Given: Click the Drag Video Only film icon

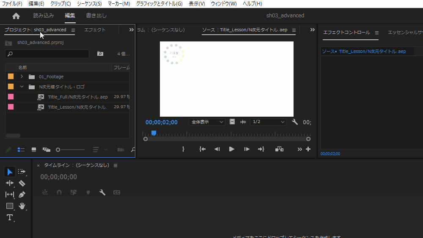Looking at the screenshot, I should 232,122.
